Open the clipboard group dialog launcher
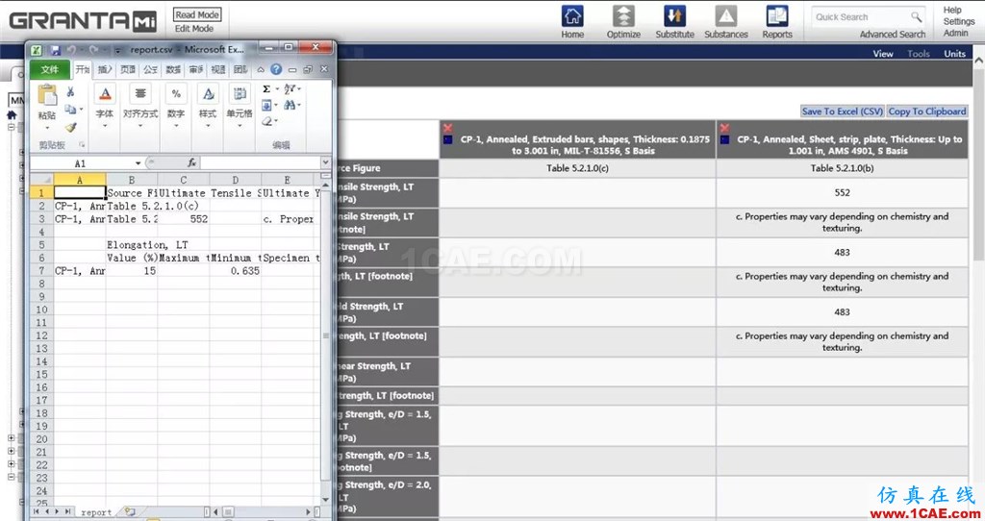Image resolution: width=985 pixels, height=521 pixels. click(x=82, y=145)
